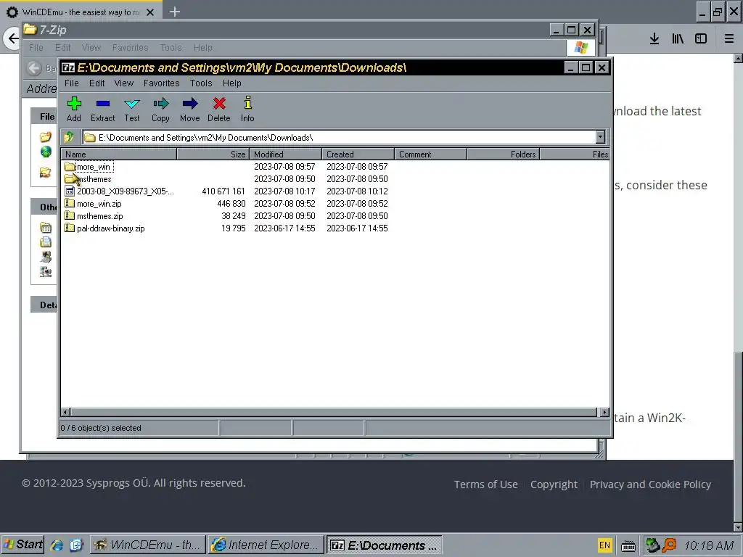Image resolution: width=743 pixels, height=557 pixels.
Task: Click the red Delete toolbar icon
Action: pyautogui.click(x=219, y=110)
